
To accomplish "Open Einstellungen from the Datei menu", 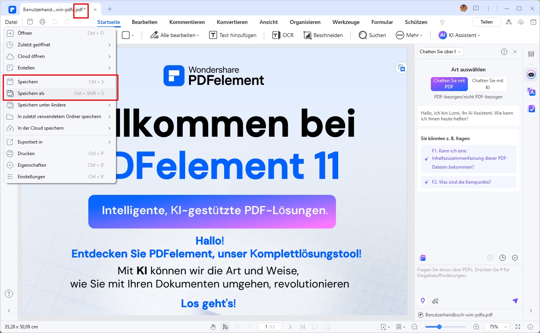I will [x=60, y=177].
